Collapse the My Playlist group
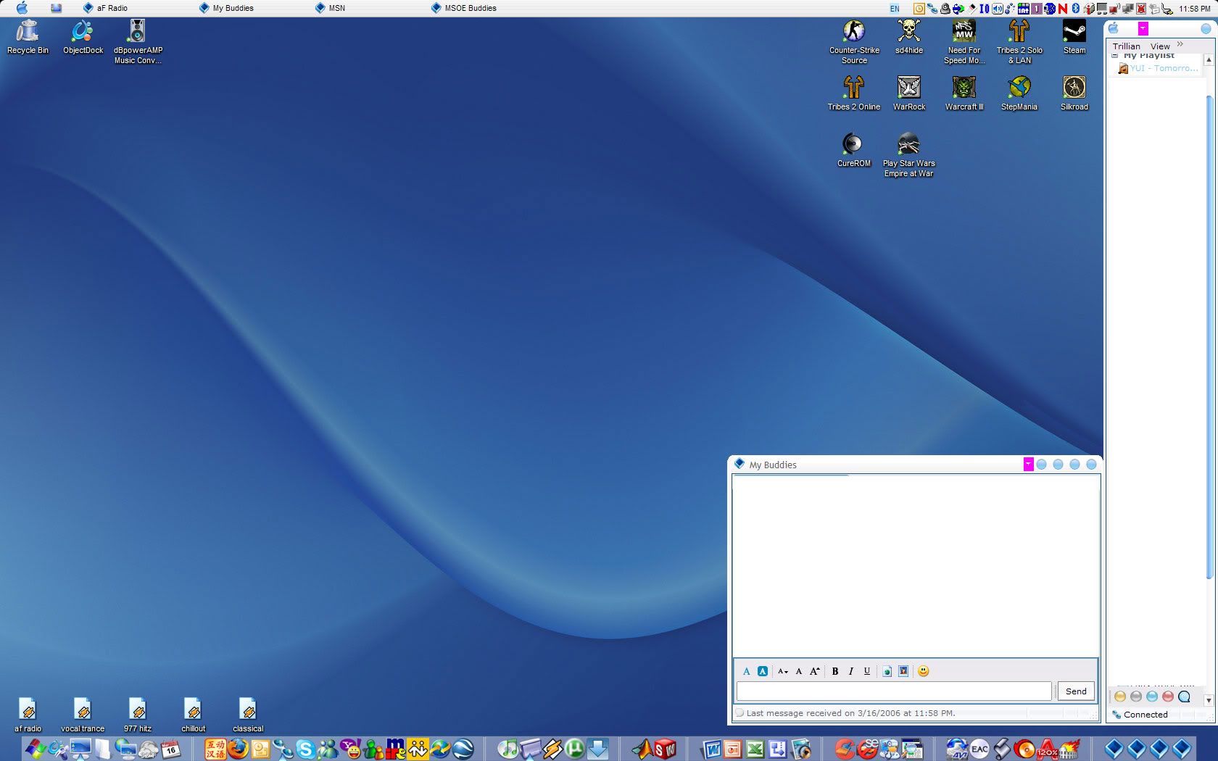1218x761 pixels. 1115,55
